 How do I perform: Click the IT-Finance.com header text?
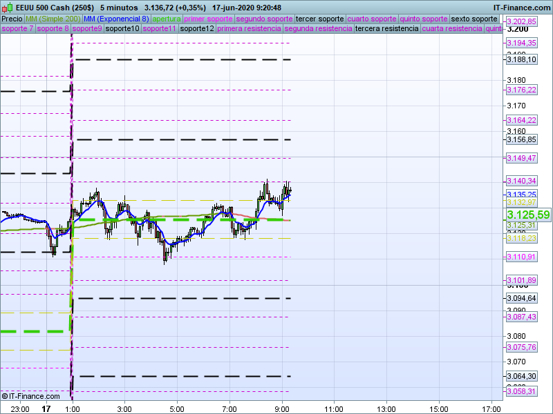click(x=522, y=8)
